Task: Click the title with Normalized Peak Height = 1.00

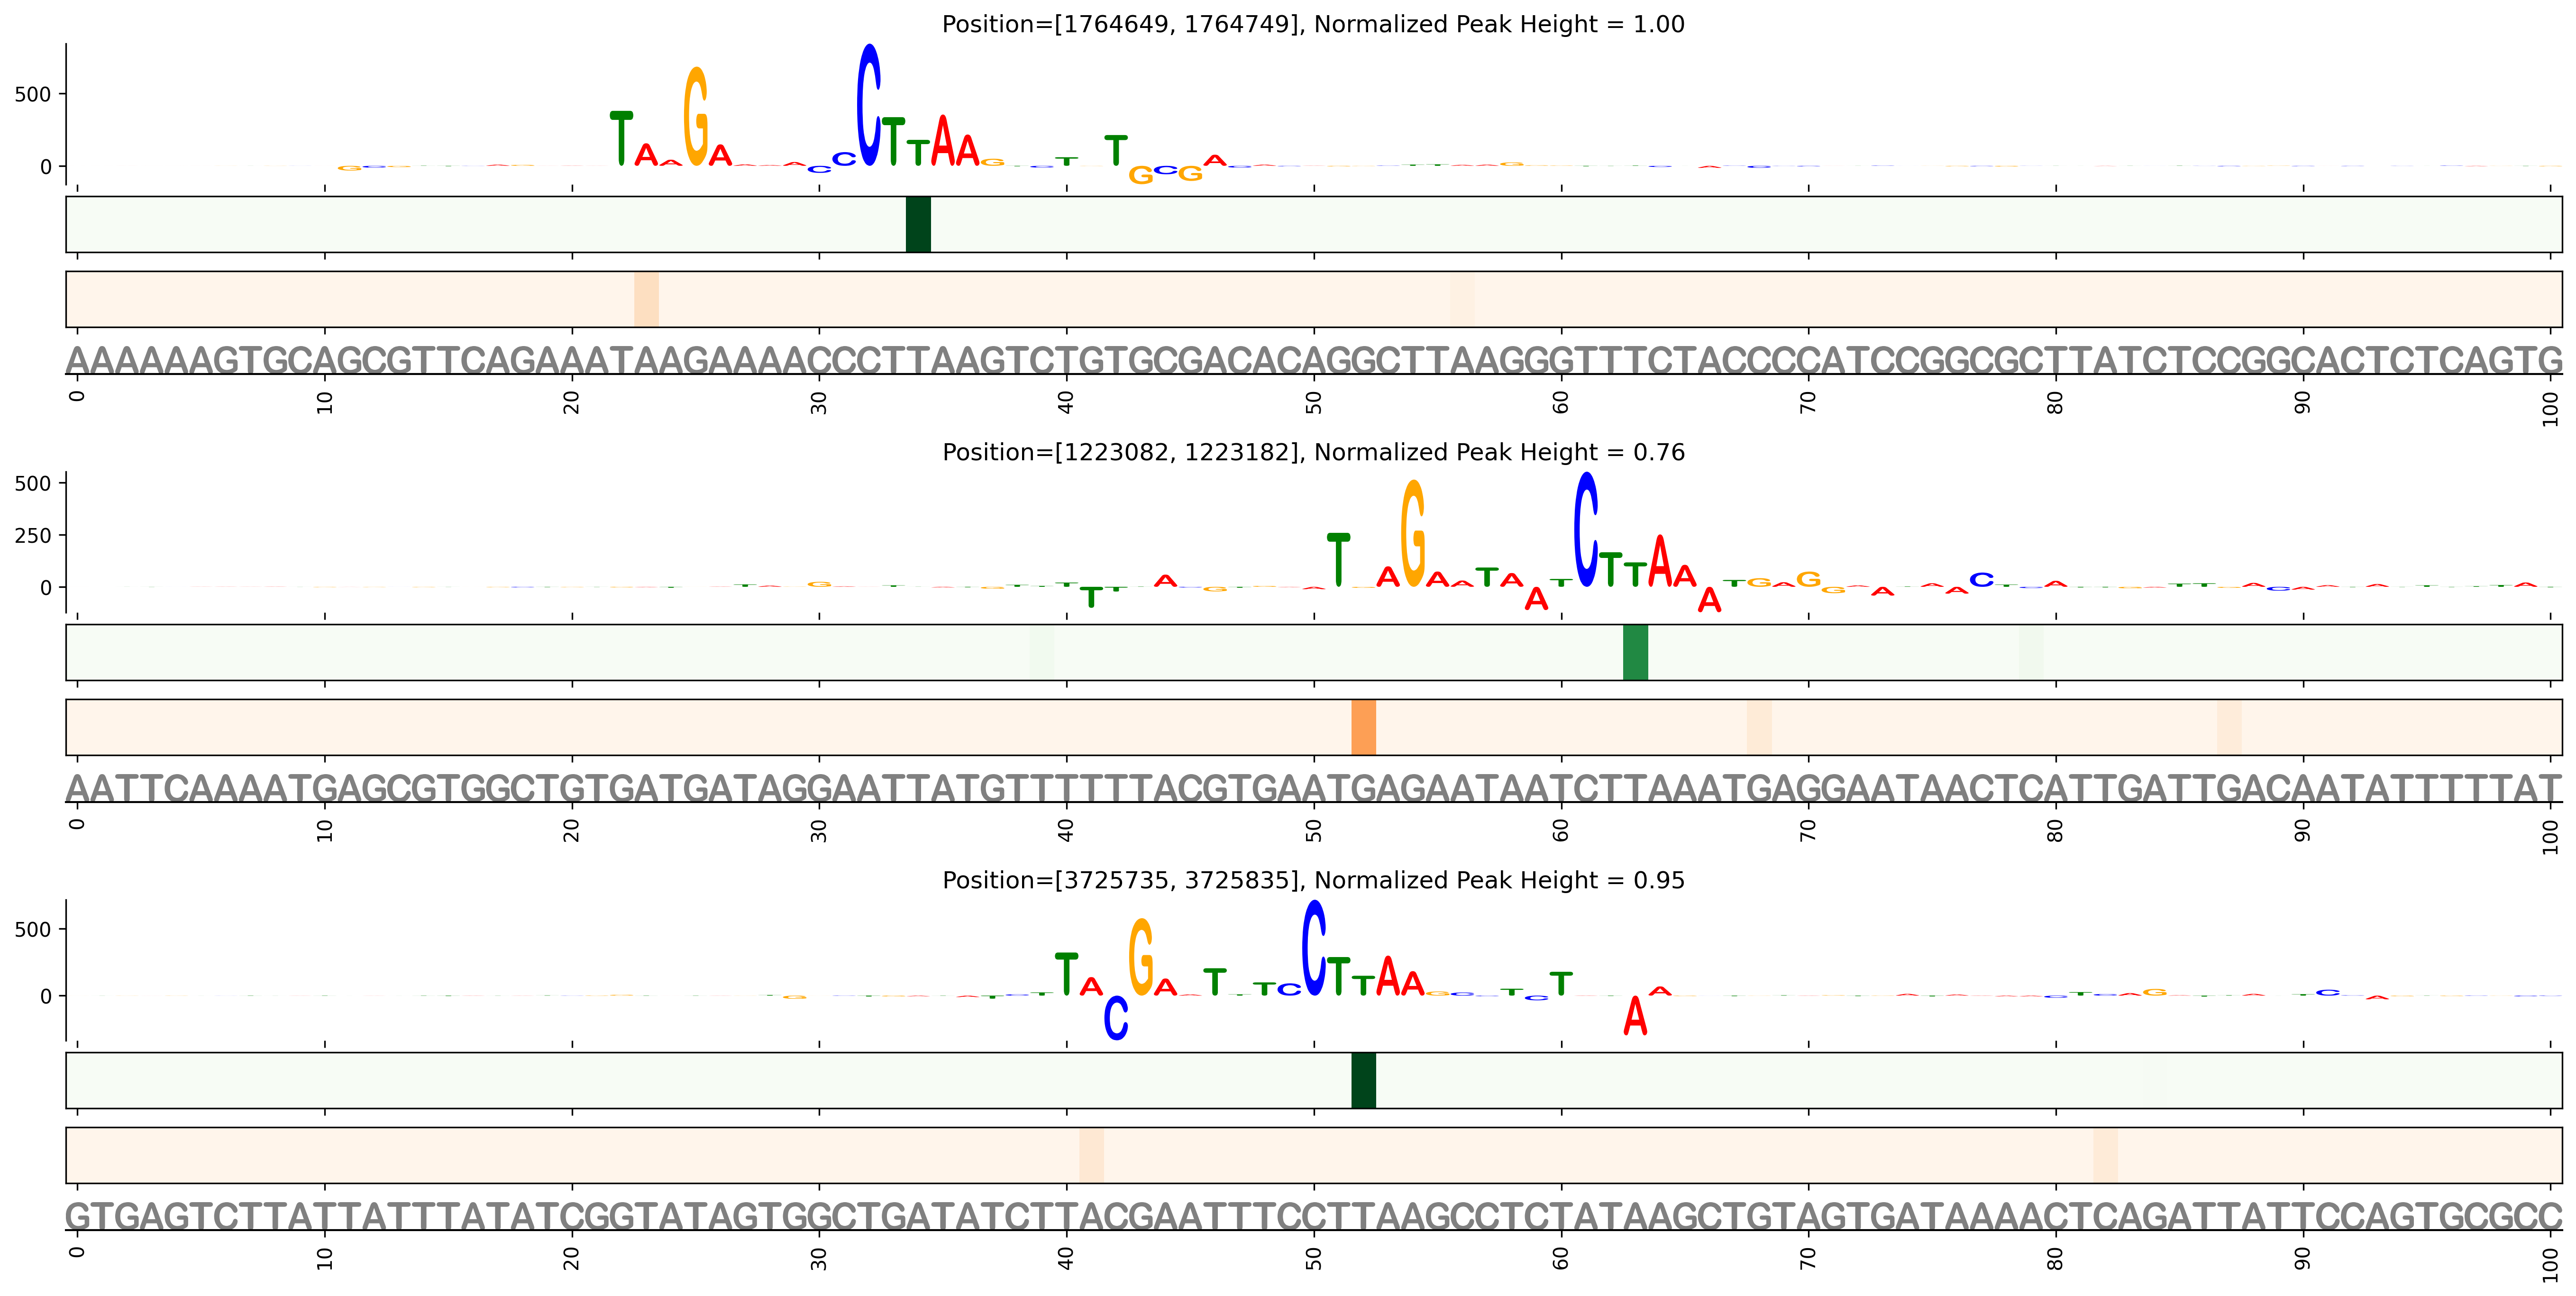Action: (x=1313, y=24)
